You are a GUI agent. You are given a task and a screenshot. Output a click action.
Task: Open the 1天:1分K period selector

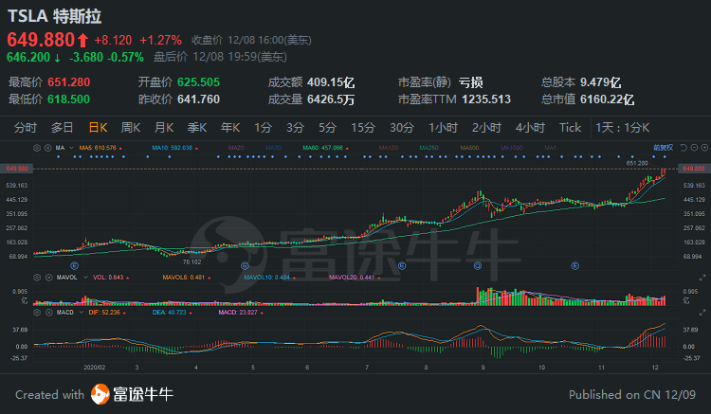623,128
